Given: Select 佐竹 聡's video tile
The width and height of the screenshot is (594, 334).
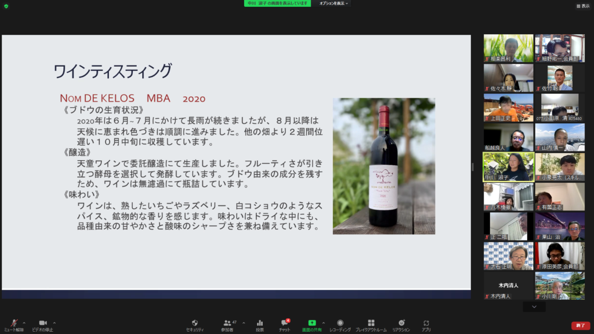Looking at the screenshot, I should [x=560, y=78].
